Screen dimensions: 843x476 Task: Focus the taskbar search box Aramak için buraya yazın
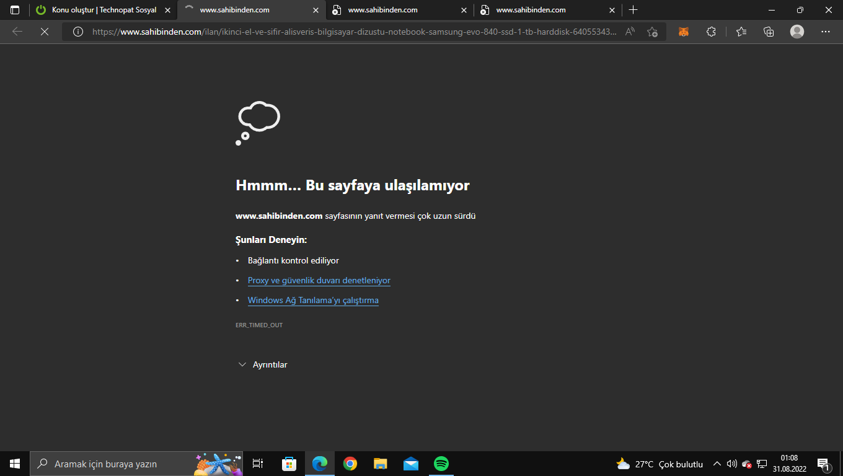click(136, 464)
